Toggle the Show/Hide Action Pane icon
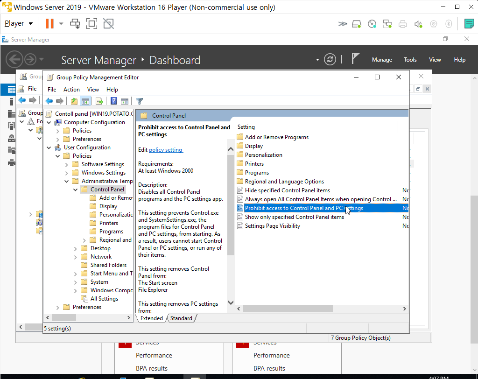Screen dimensions: 478x379 [125, 101]
